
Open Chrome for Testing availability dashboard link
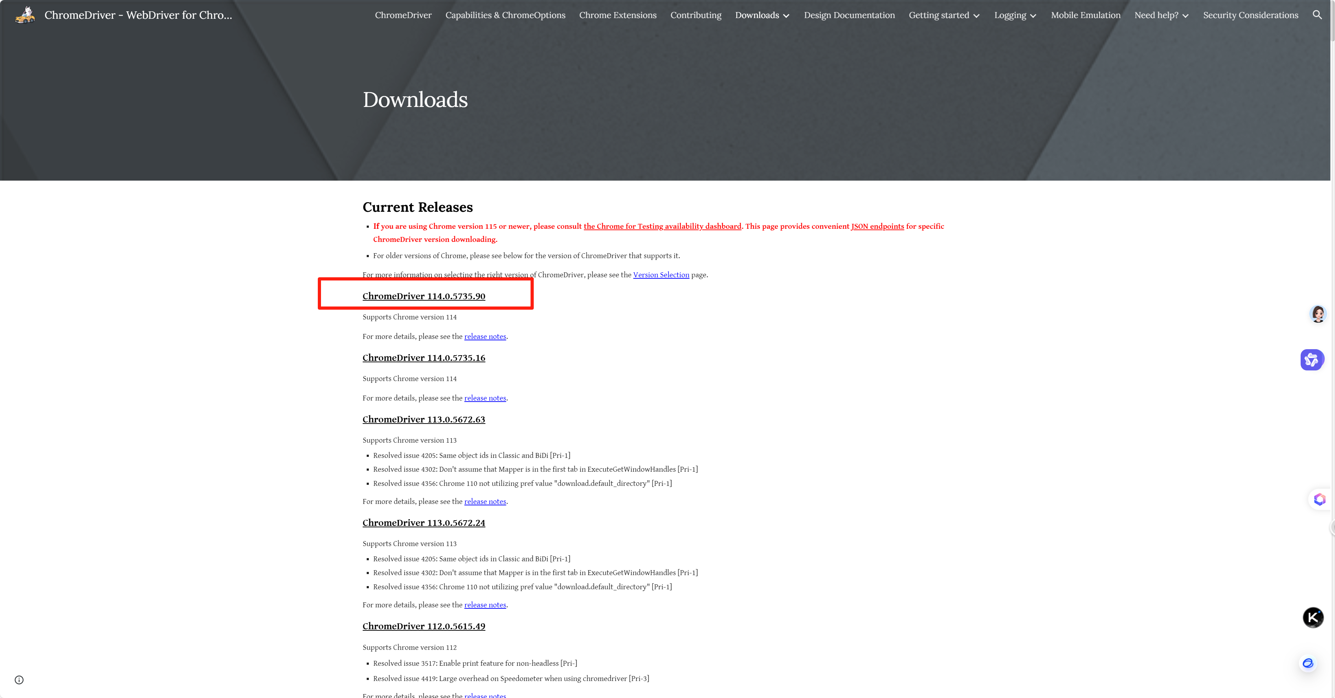(x=662, y=226)
